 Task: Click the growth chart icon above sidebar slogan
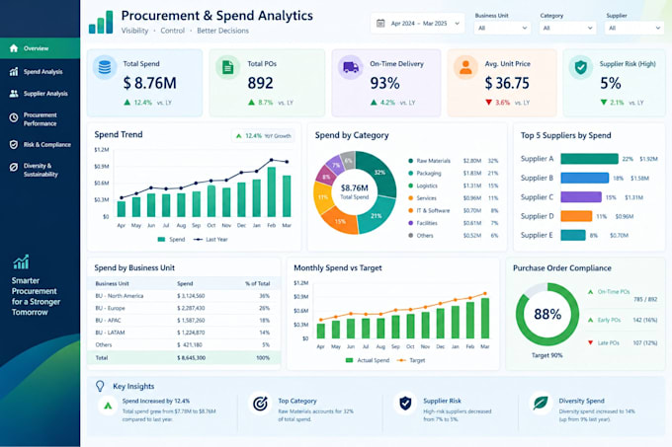click(21, 262)
